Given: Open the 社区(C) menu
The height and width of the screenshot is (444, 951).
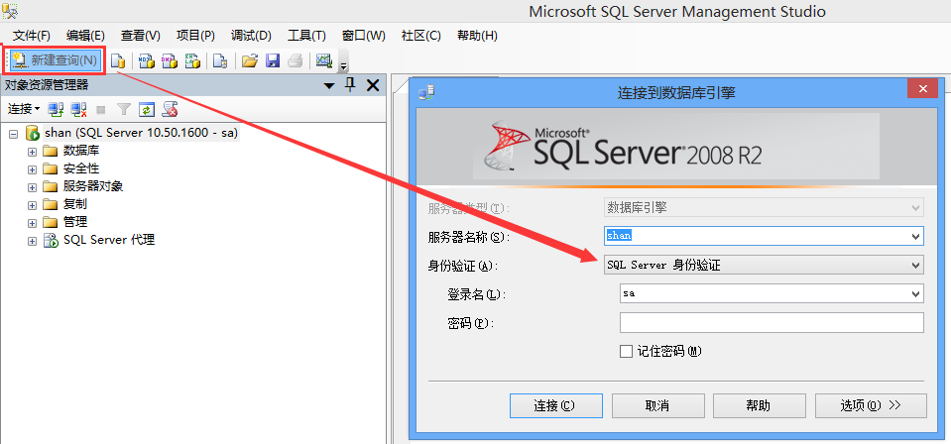Looking at the screenshot, I should coord(420,36).
